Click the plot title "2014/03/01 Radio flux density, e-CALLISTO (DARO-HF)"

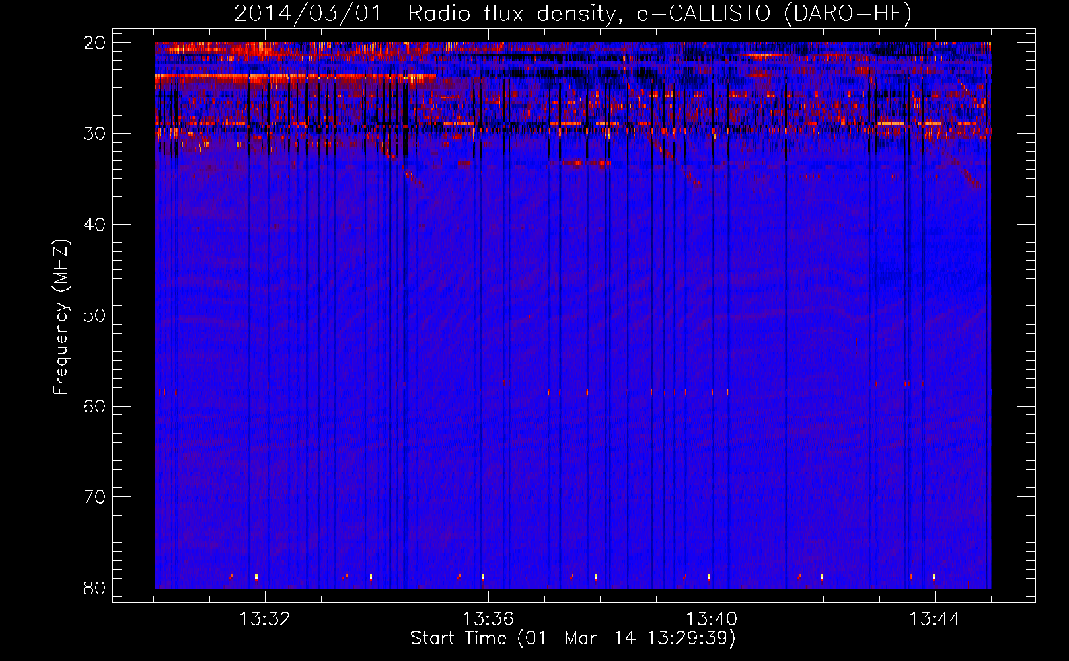tap(573, 14)
